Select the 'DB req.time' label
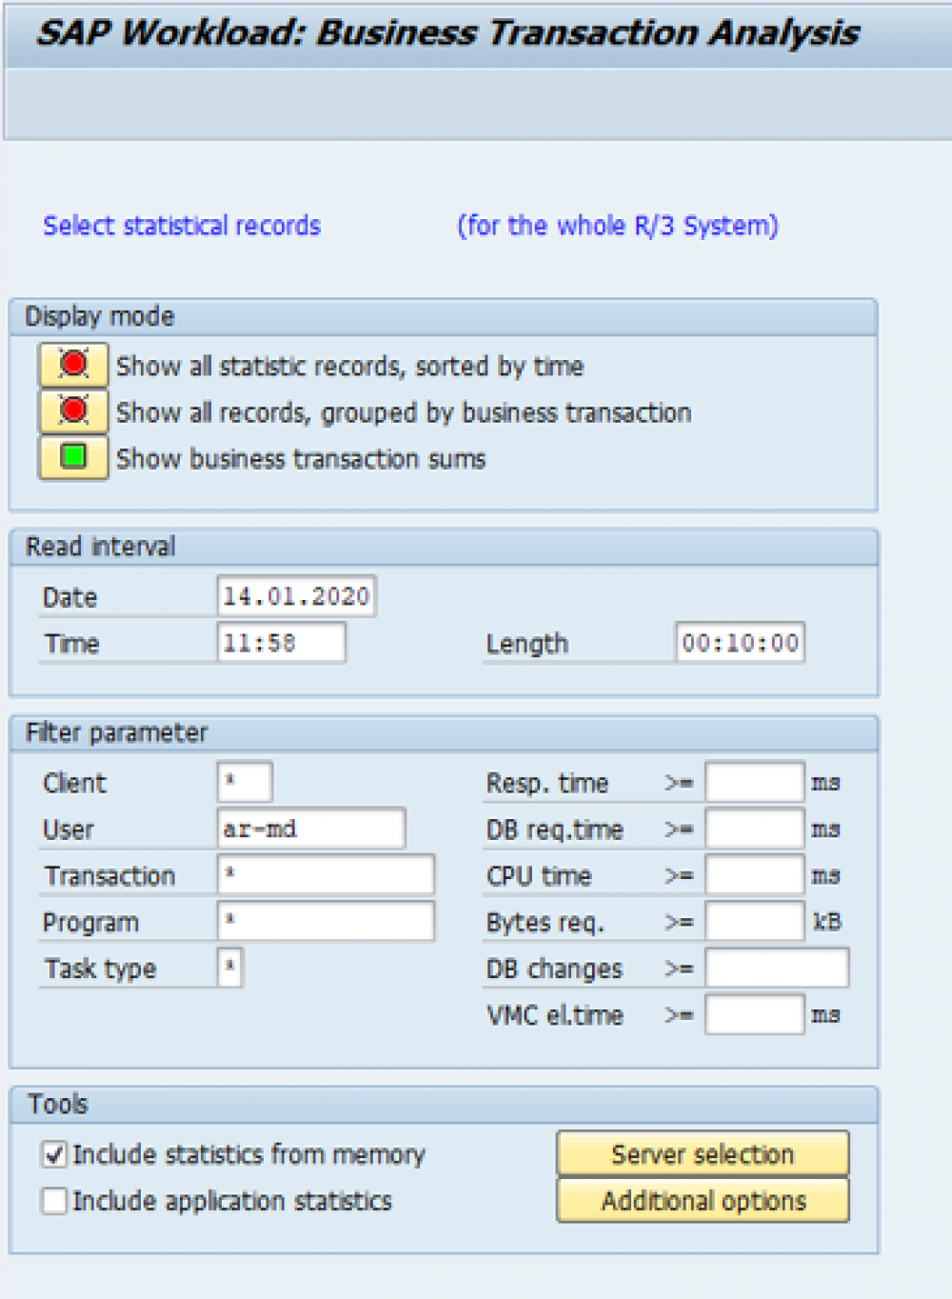 (555, 830)
